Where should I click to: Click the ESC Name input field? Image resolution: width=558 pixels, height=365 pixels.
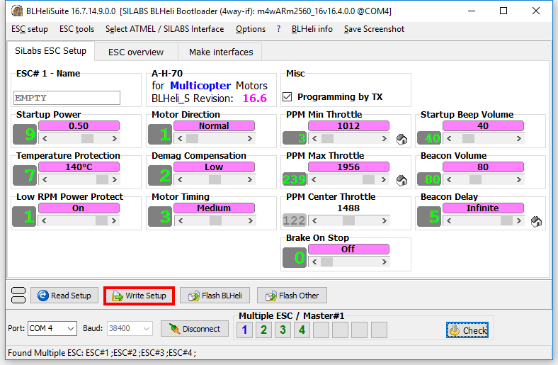(67, 98)
